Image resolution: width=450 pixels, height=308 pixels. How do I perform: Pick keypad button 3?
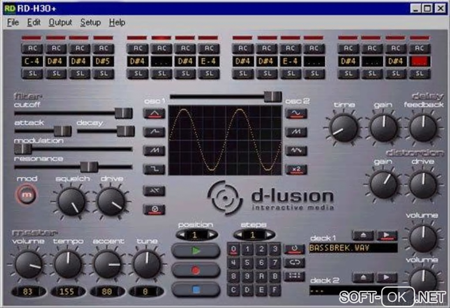pyautogui.click(x=275, y=249)
